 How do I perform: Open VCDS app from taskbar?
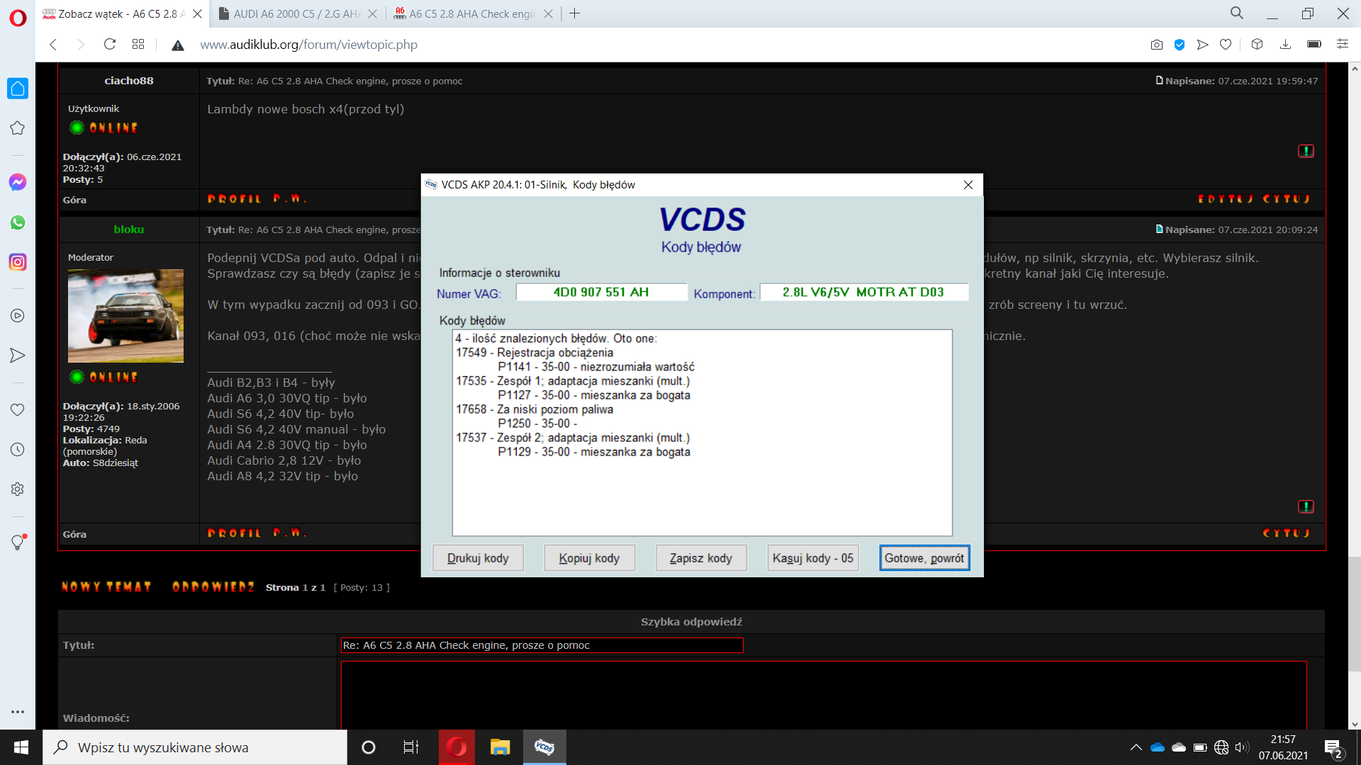[544, 747]
